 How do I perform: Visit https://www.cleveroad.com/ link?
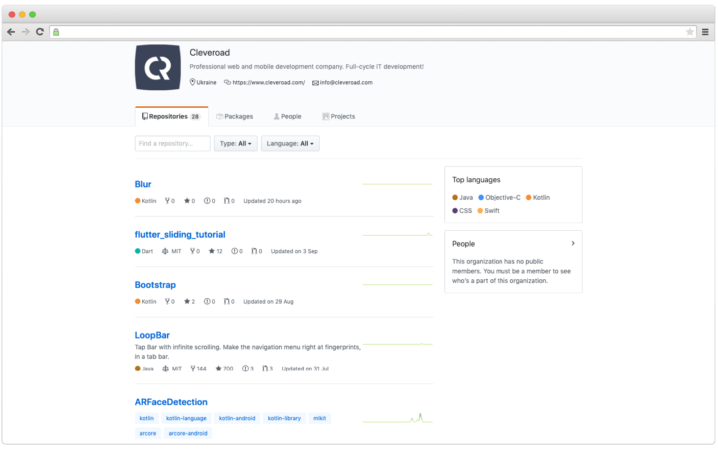(269, 82)
